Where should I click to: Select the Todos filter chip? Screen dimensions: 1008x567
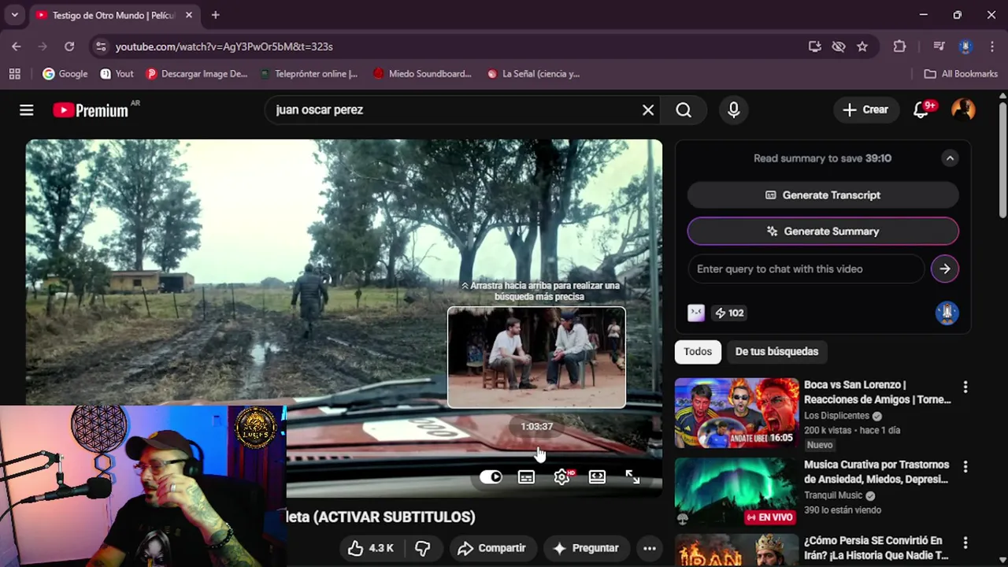(x=698, y=352)
